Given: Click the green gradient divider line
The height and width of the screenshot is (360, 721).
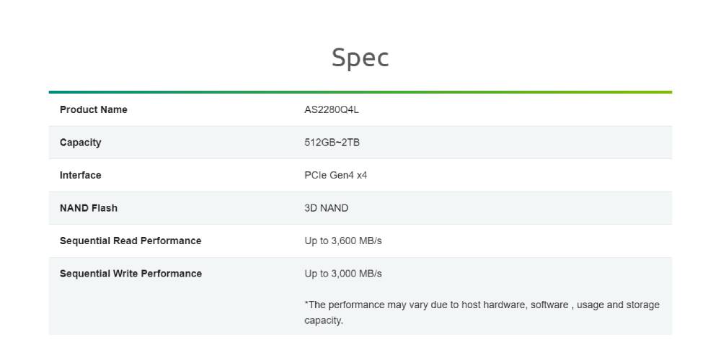Looking at the screenshot, I should coord(360,92).
